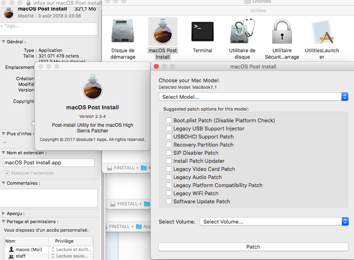This screenshot has width=354, height=260.
Task: Click middle FINSTALL path bar label
Action: 127,204
